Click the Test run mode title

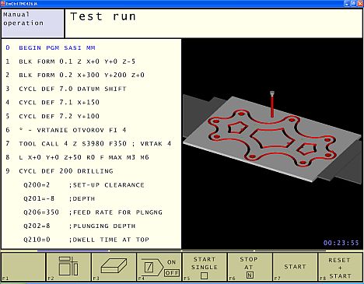pyautogui.click(x=103, y=16)
